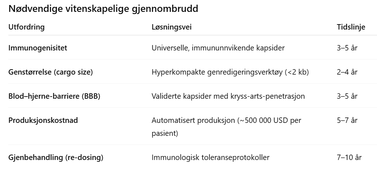Select the "Produksjonskostnad" row label
The width and height of the screenshot is (377, 169).
coord(43,120)
